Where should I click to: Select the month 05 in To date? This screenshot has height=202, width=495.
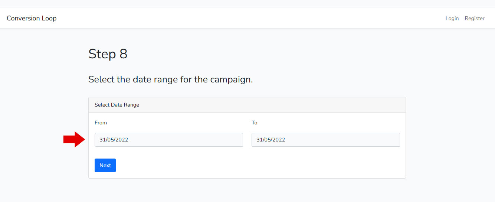coord(268,140)
